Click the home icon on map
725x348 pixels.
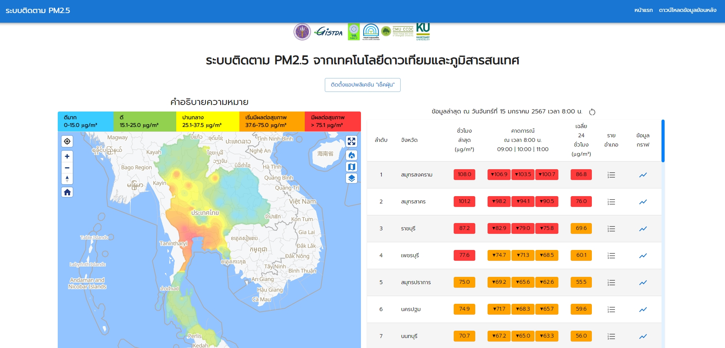67,192
